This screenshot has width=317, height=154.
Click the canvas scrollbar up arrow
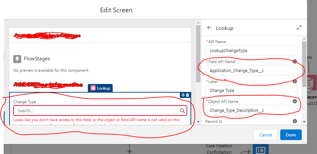coord(198,22)
